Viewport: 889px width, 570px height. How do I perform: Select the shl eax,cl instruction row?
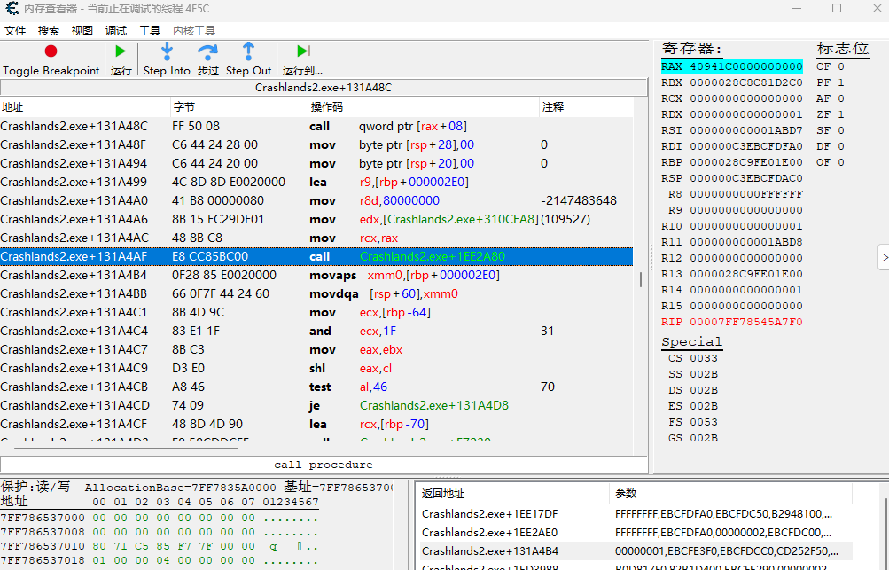click(316, 368)
